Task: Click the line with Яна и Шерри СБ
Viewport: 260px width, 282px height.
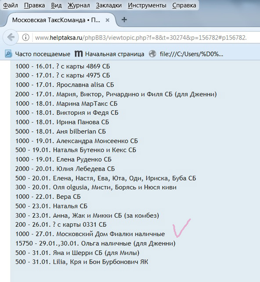Action: click(77, 253)
